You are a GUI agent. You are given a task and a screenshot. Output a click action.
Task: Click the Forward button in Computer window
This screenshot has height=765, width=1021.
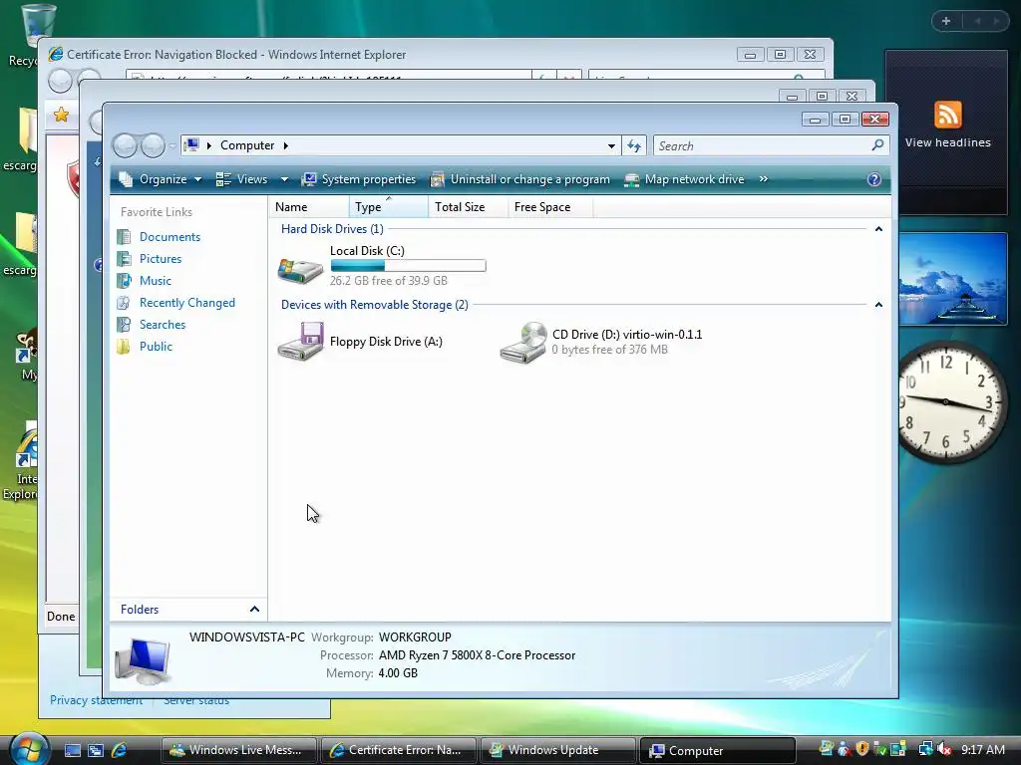(153, 145)
